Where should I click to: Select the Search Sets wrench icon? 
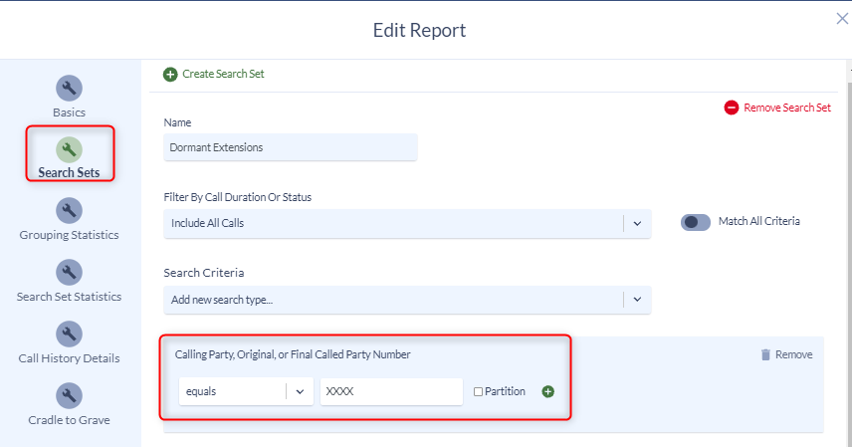(69, 149)
